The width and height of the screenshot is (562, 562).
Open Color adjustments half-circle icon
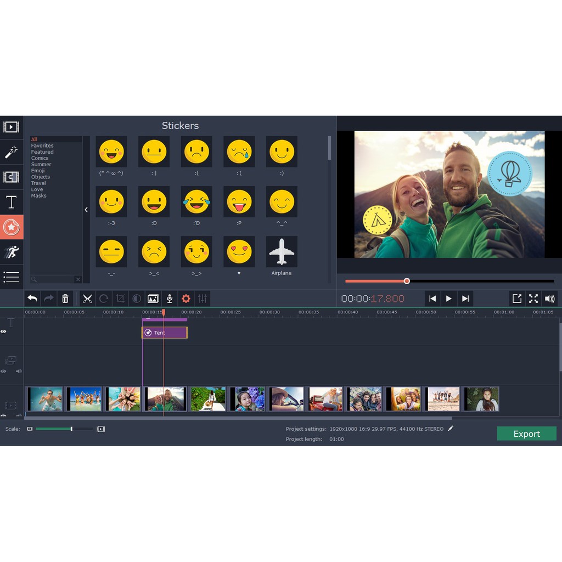(137, 298)
